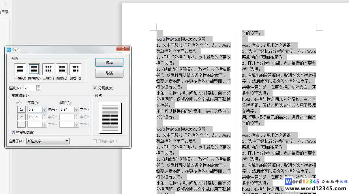
Task: Select the 偏左 left-weighted preset
Action: click(62, 69)
